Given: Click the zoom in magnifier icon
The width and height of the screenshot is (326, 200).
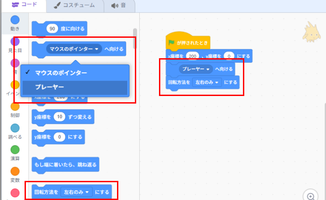Looking at the screenshot, I should coord(311,196).
